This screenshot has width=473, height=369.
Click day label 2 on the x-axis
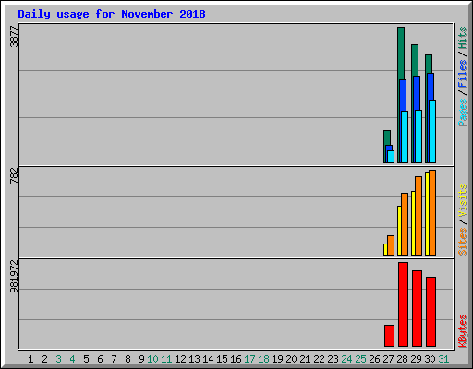click(44, 359)
